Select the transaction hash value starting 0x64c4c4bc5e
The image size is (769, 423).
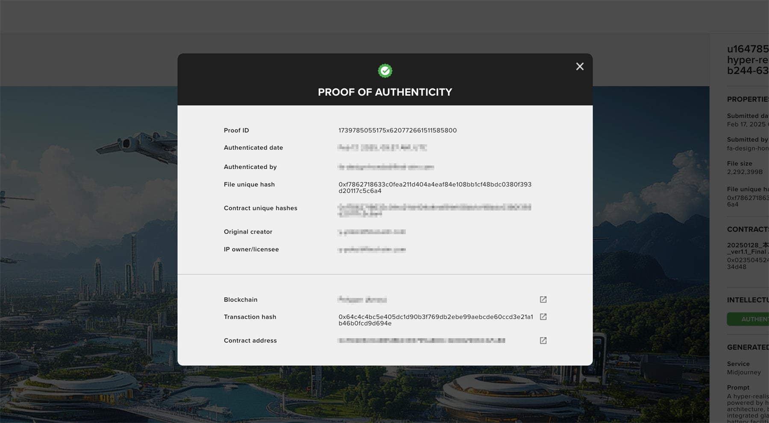tap(436, 320)
